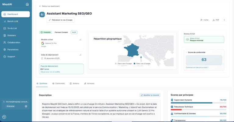Click the Bench LLM bar chart icon
This screenshot has height=122, width=234.
pyautogui.click(x=5, y=21)
